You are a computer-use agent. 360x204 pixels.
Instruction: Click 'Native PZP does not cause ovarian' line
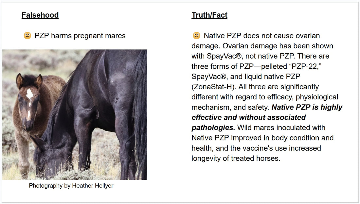262,36
